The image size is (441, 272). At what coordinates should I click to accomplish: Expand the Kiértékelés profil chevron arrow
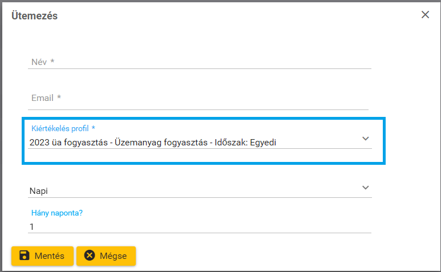point(366,139)
